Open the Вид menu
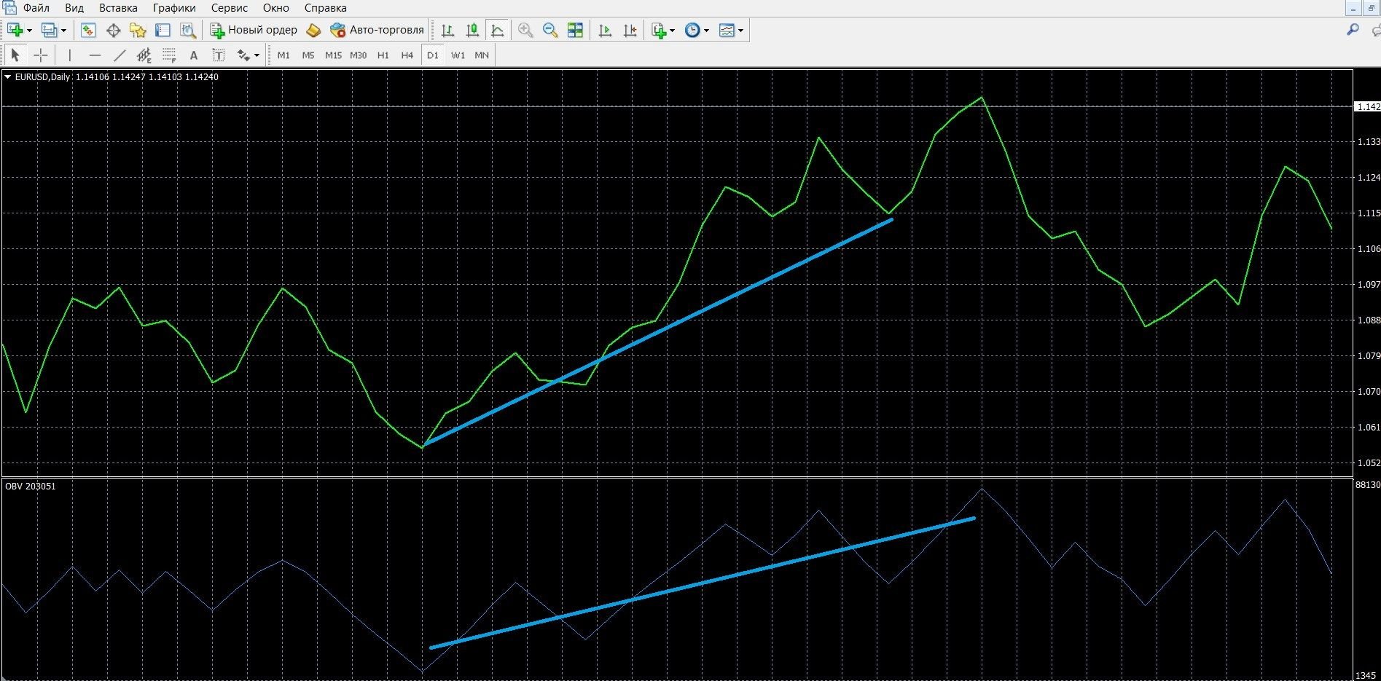 [74, 8]
